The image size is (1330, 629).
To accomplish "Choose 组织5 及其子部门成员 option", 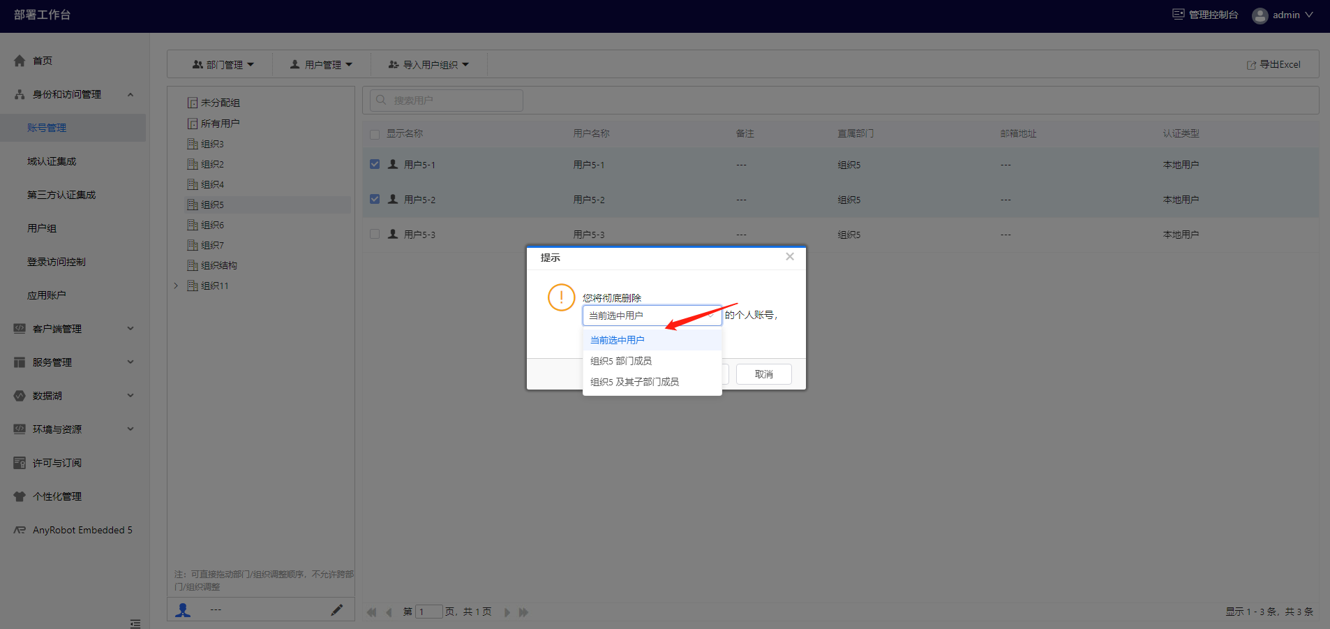I will (x=652, y=382).
